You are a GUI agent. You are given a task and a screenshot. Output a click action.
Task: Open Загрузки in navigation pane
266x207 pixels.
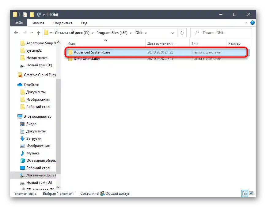pos(34,139)
